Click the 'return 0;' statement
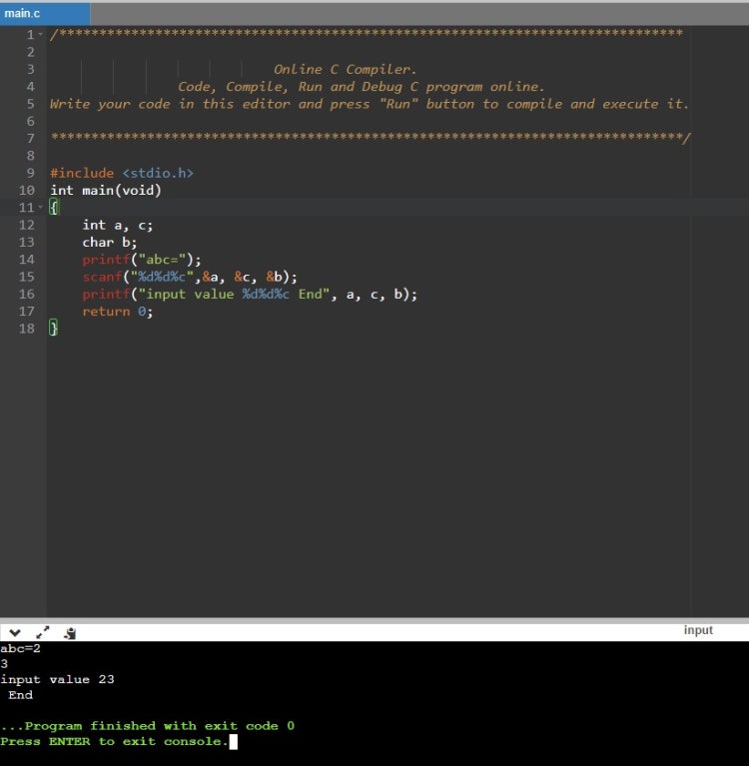749x766 pixels. click(x=117, y=312)
